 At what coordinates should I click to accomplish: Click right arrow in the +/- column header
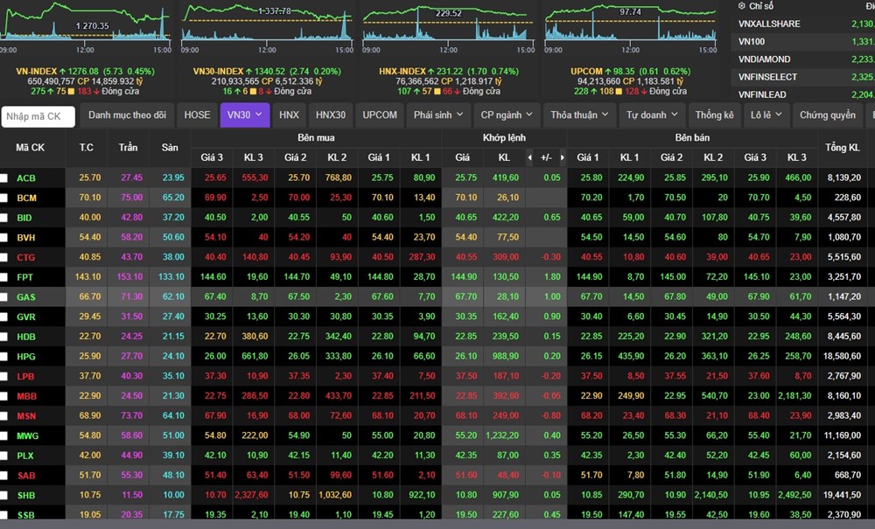562,157
